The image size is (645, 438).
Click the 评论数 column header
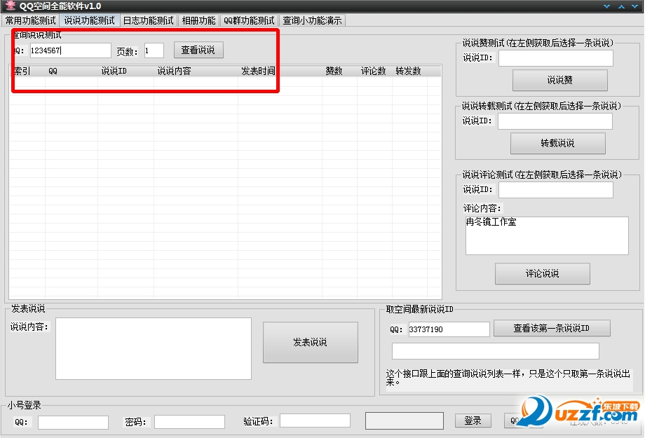coord(375,71)
